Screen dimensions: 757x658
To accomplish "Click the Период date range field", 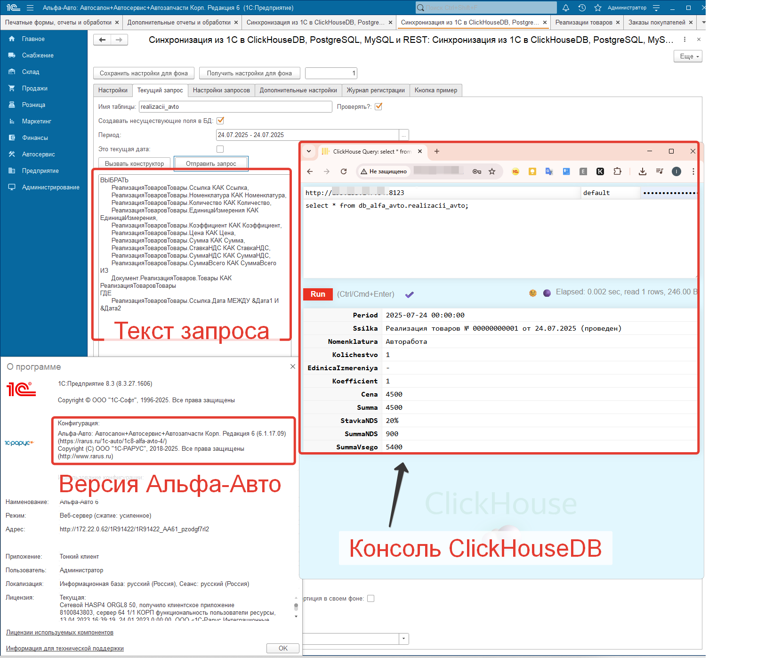I will tap(307, 135).
